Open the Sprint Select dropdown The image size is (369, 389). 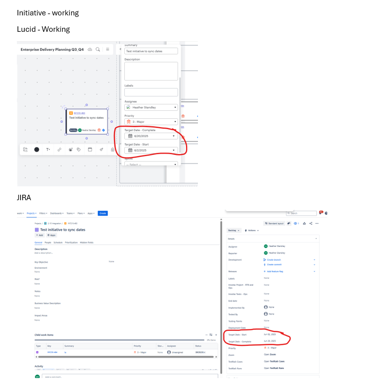point(151,164)
